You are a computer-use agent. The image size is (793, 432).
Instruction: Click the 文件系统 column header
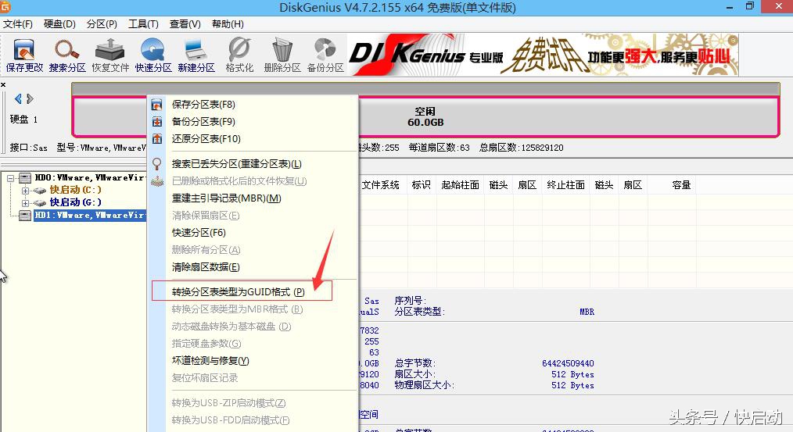pyautogui.click(x=380, y=185)
